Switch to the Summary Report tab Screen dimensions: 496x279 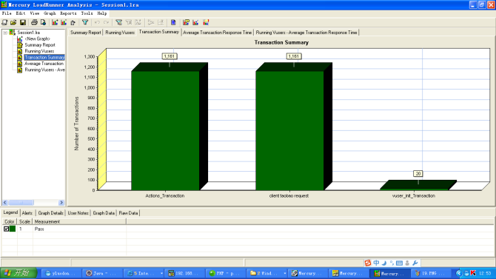[86, 33]
